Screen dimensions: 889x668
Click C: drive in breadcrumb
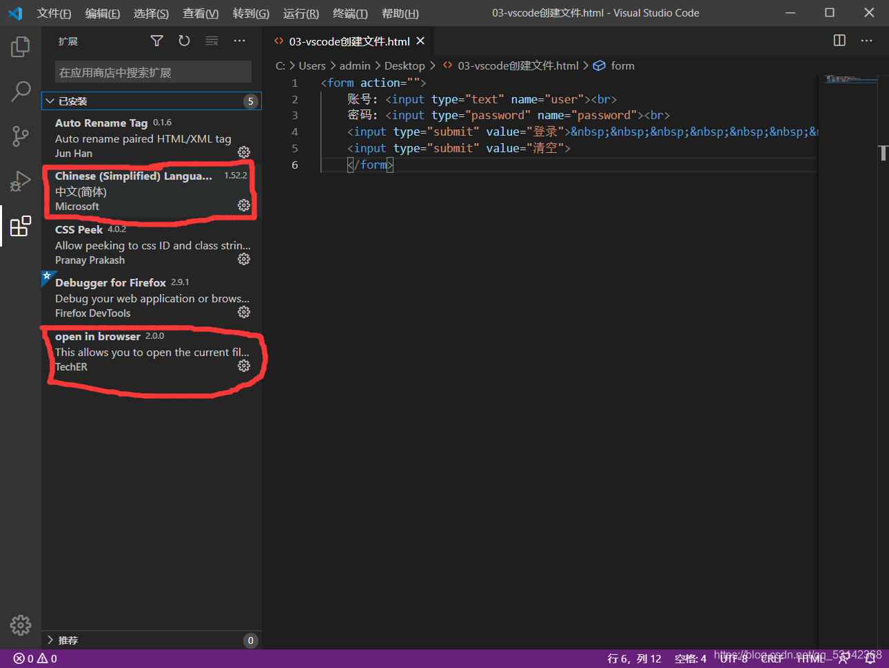pos(280,65)
